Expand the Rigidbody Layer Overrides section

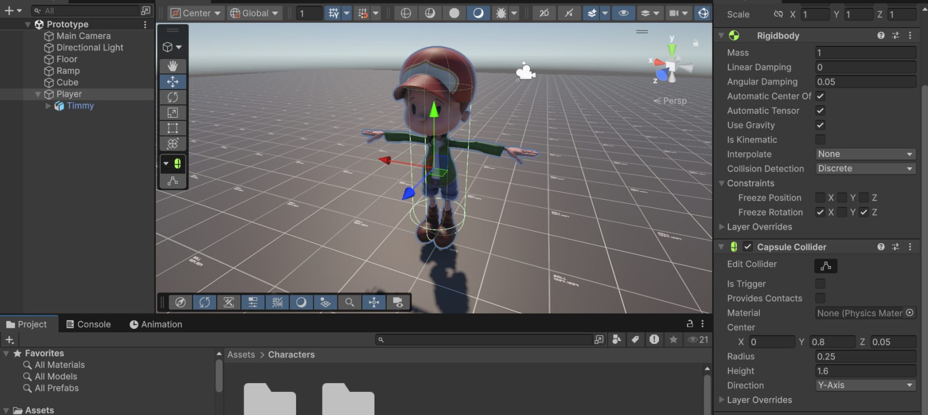pyautogui.click(x=721, y=227)
